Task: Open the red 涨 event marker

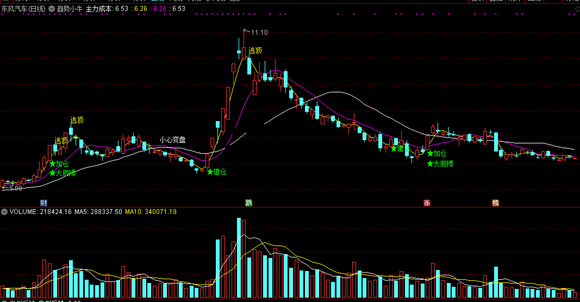Action: [x=427, y=203]
